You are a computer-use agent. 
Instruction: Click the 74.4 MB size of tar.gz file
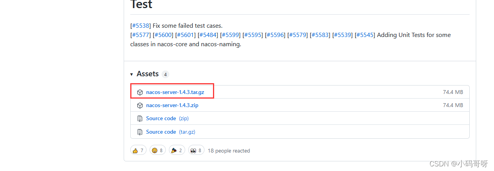pyautogui.click(x=453, y=92)
